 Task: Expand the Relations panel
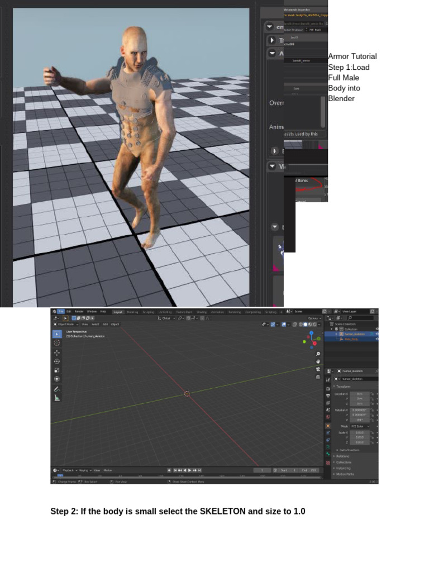pyautogui.click(x=341, y=456)
